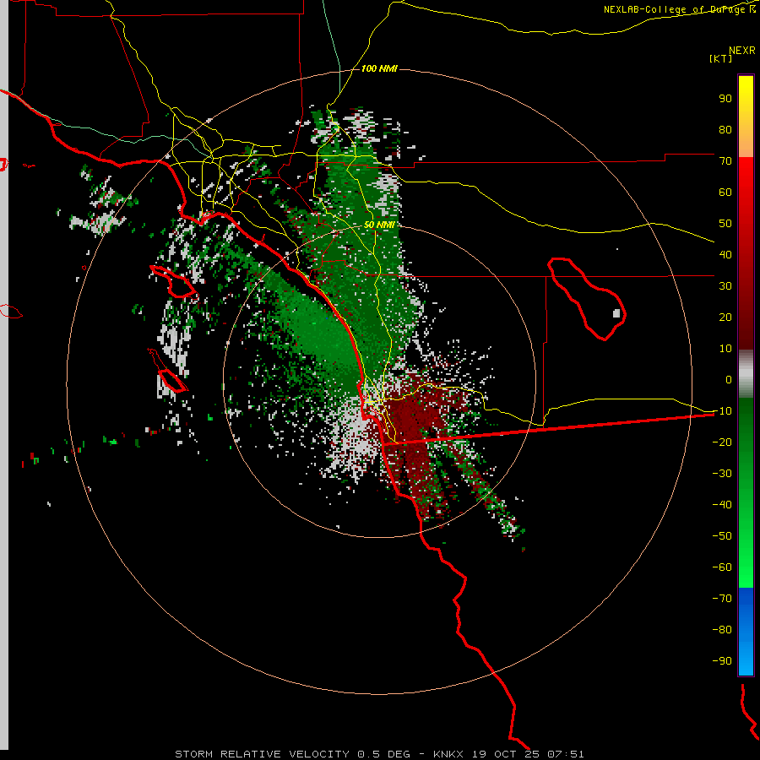The image size is (760, 760).
Task: Click the -40 value on velocity scale
Action: point(722,505)
